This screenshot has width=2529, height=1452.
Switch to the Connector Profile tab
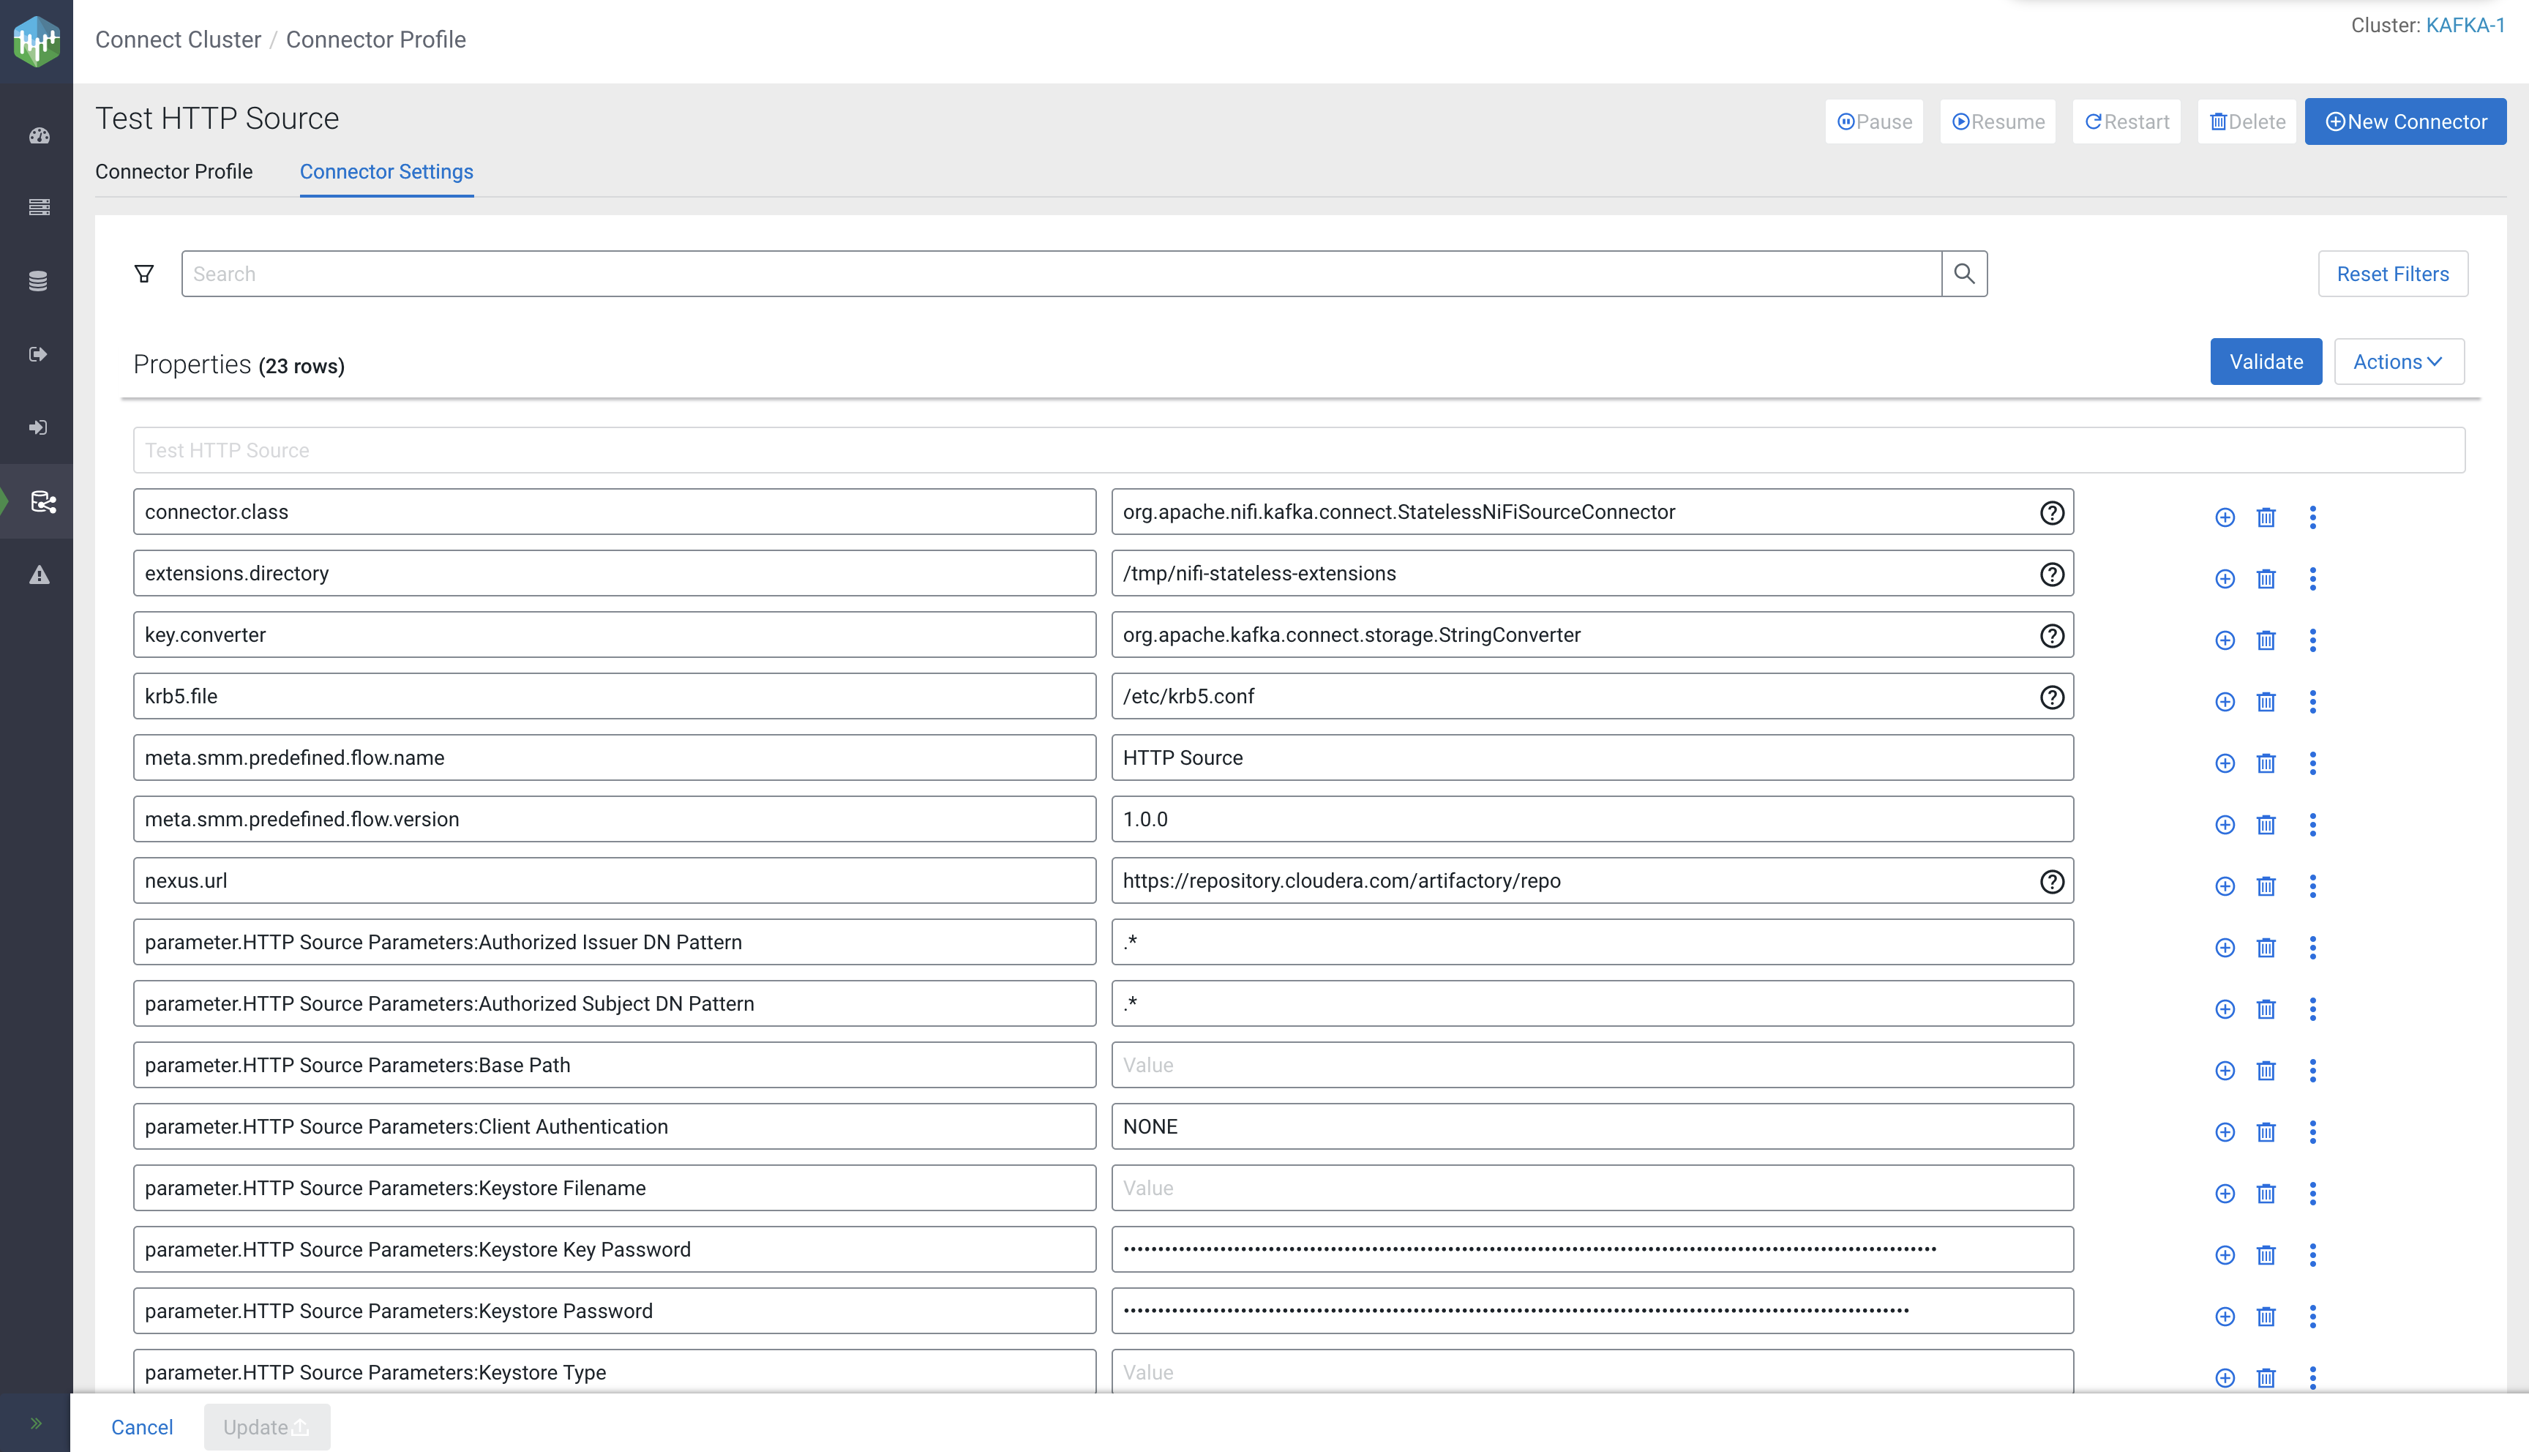coord(174,171)
